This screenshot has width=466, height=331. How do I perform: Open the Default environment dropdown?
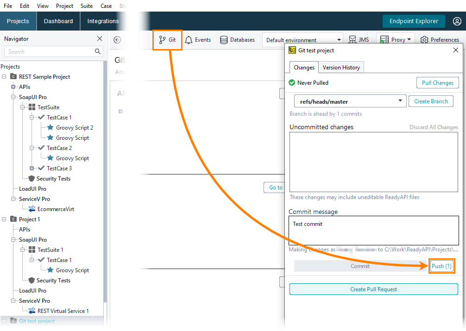pyautogui.click(x=302, y=40)
